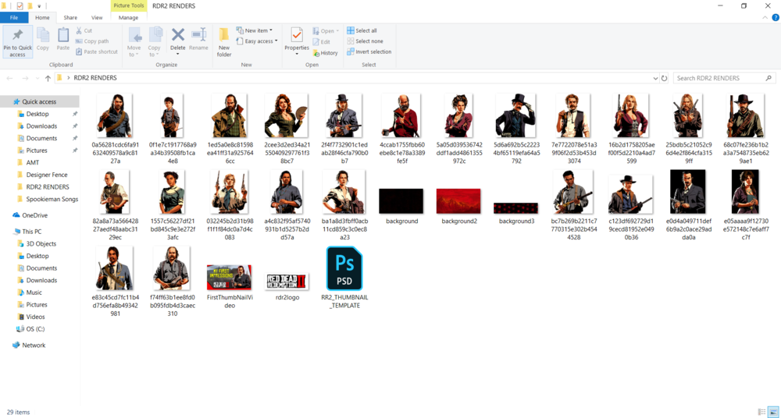Click in the Search RDR2 RENDERS field
Viewport: 781px width, 418px height.
pos(719,78)
